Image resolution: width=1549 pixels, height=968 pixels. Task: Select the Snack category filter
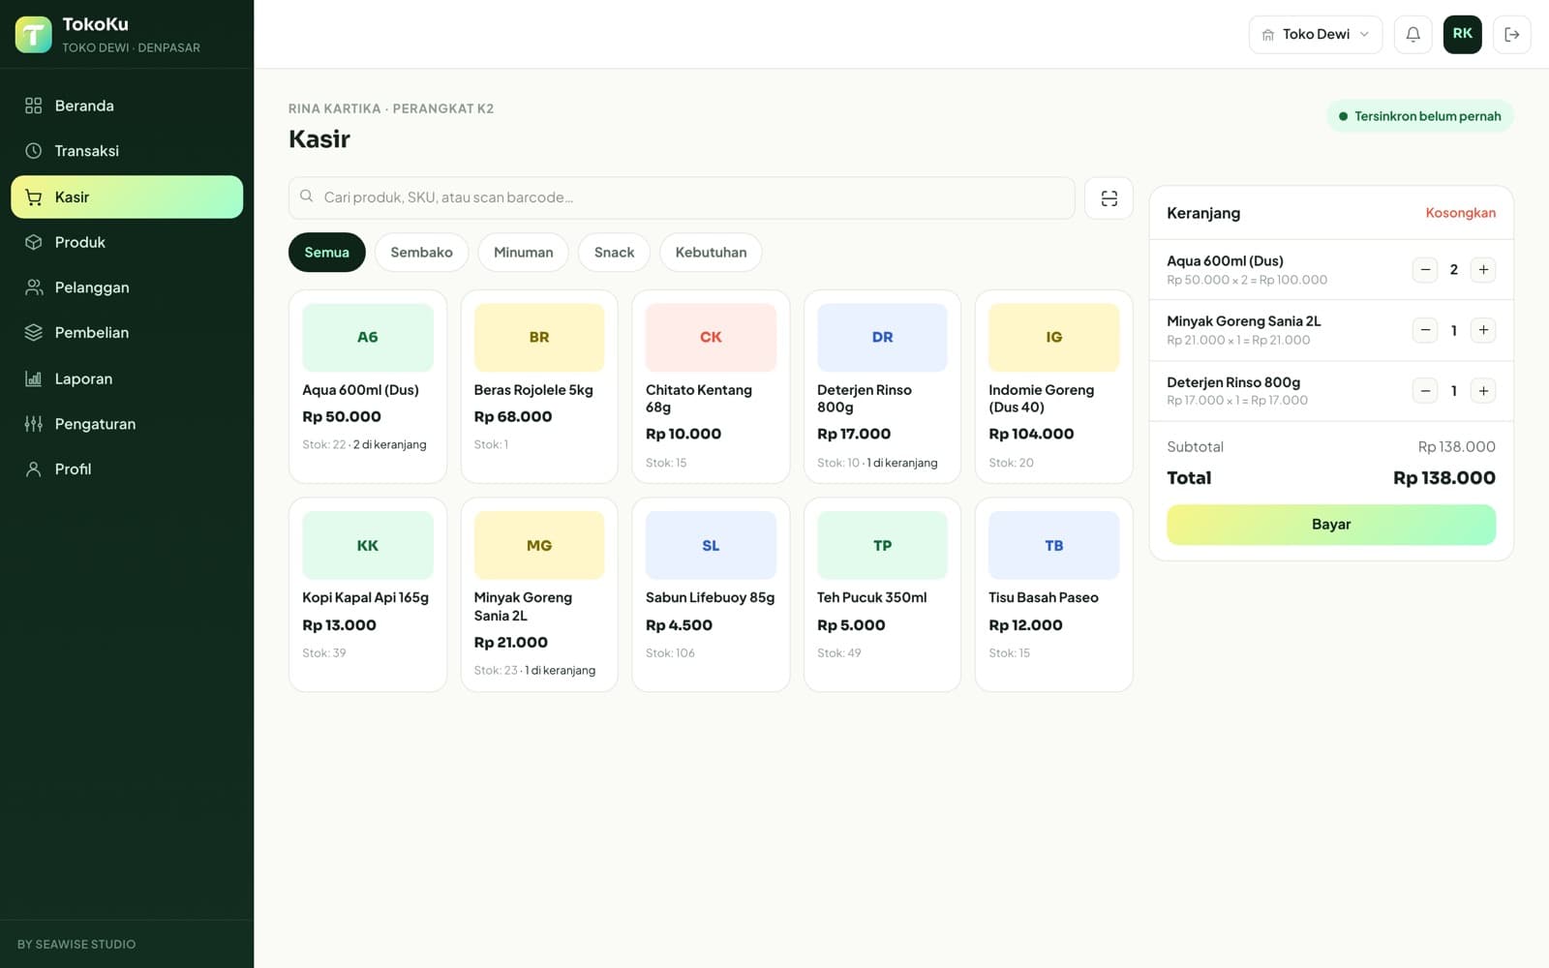614,253
